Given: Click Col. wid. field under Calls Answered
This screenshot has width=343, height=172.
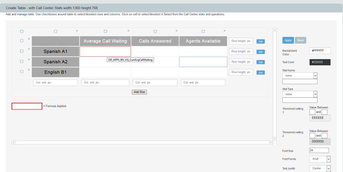Looking at the screenshot, I should 155,83.
